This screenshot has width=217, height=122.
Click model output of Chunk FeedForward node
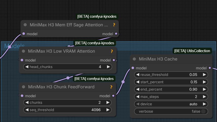click(113, 96)
